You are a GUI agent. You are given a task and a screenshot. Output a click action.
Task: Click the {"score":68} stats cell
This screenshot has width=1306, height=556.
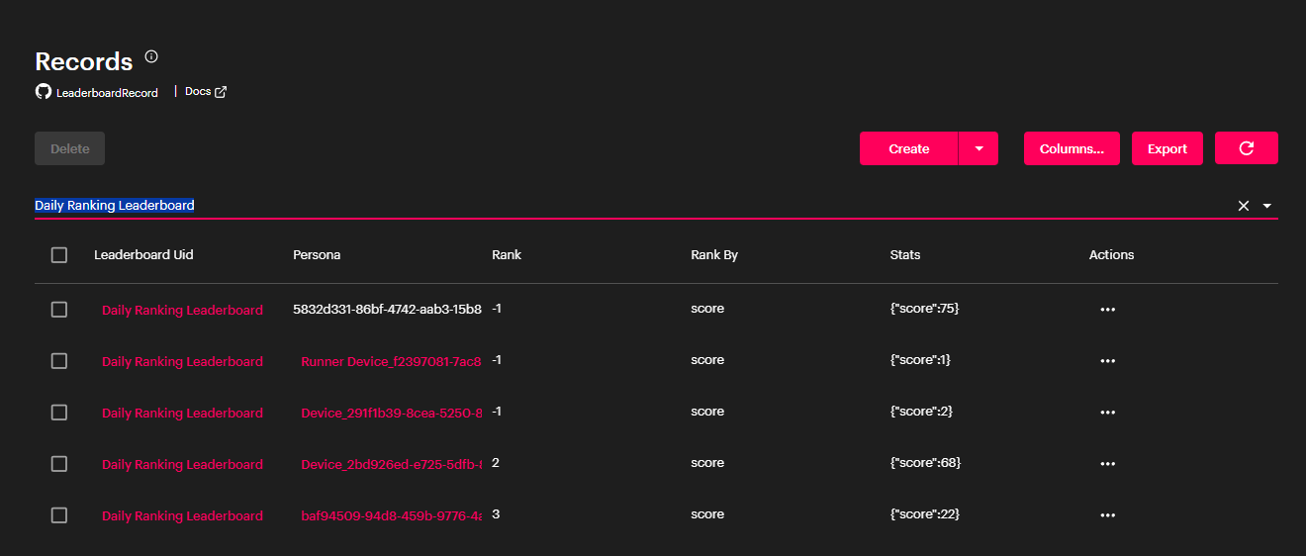[x=925, y=463]
